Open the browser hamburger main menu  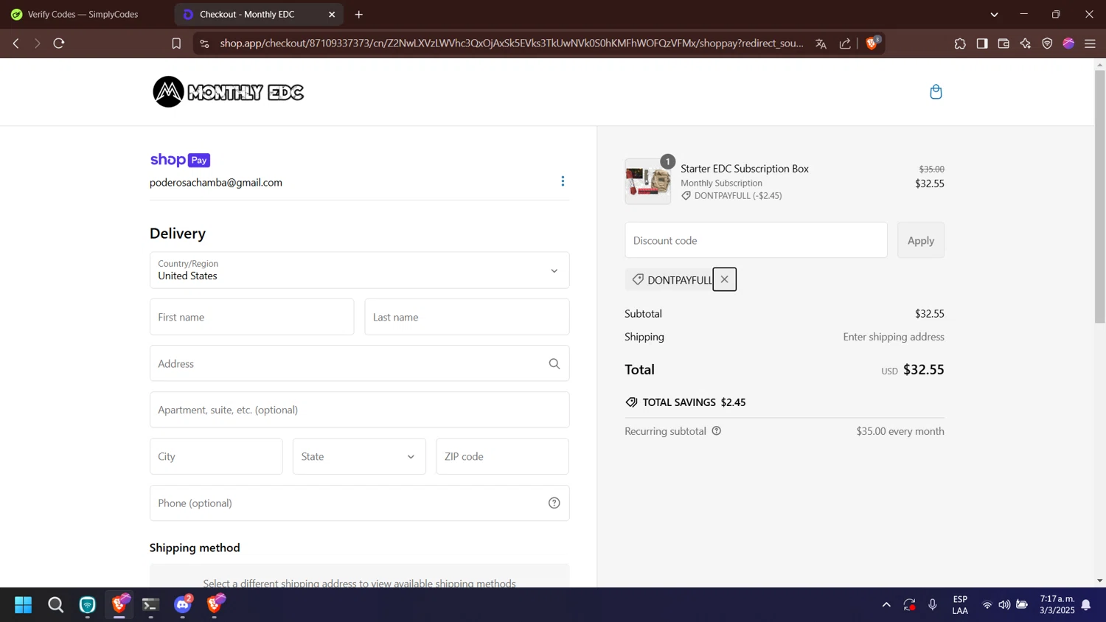click(1091, 43)
